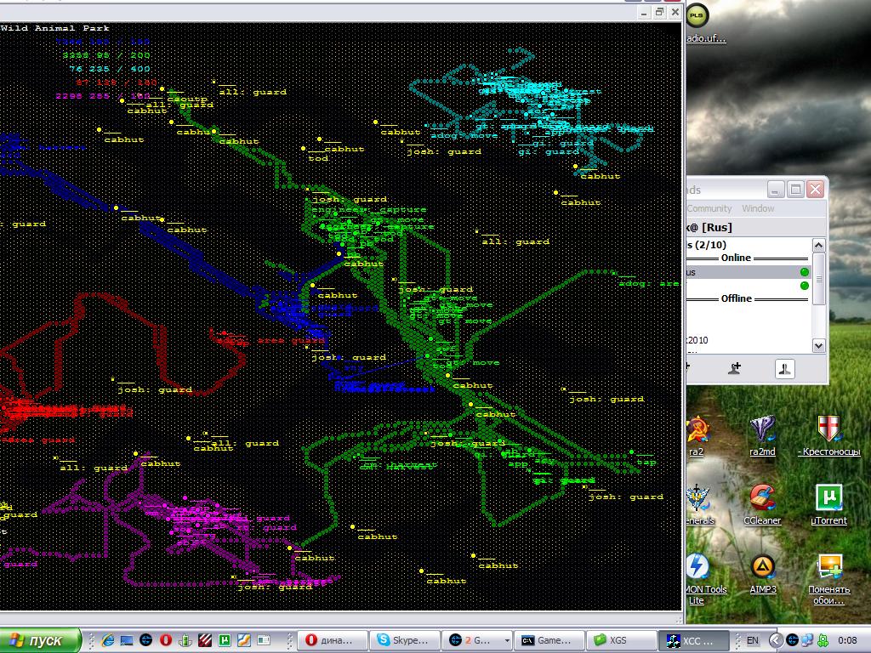Open the Window menu in friends window
871x653 pixels.
point(758,208)
